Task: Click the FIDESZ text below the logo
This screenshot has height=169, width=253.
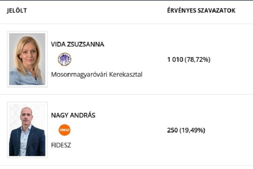Action: (61, 145)
